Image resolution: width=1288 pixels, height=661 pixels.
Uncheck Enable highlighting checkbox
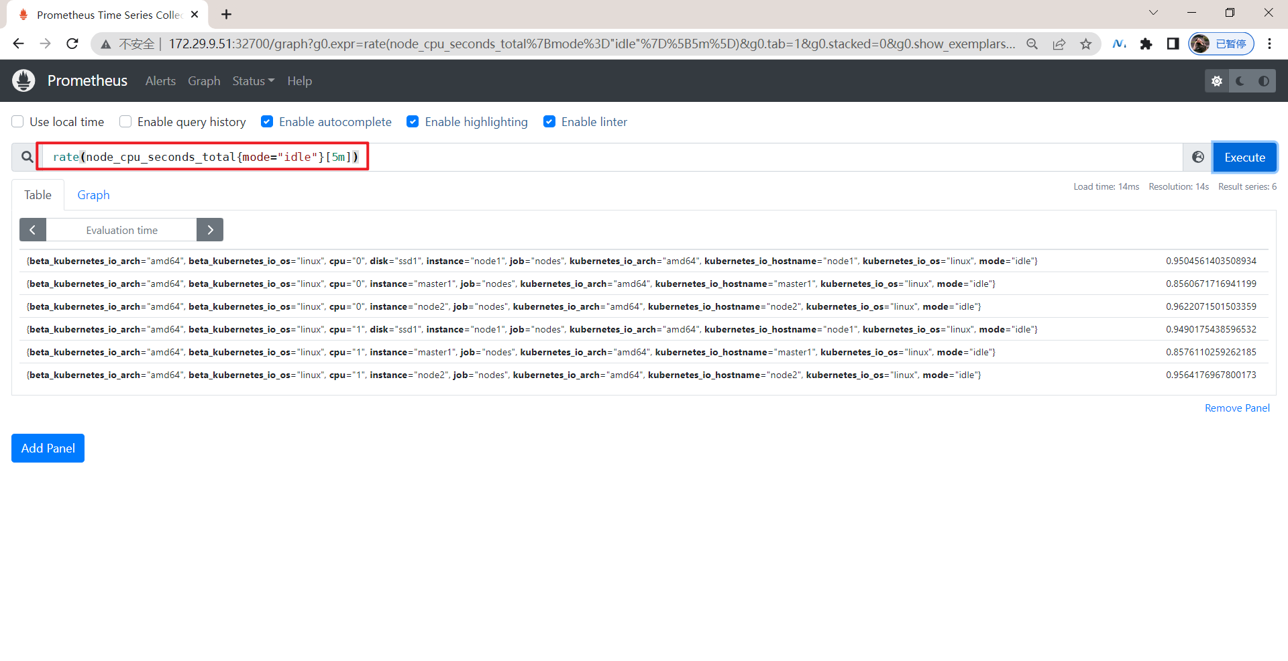coord(413,121)
